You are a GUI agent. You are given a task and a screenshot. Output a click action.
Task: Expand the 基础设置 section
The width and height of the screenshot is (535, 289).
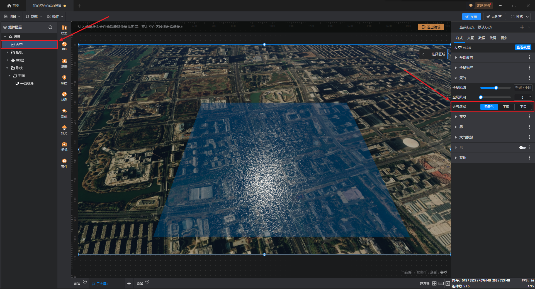click(x=466, y=58)
